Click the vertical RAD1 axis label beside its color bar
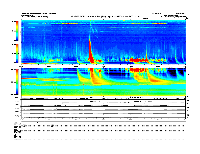Viewport: 200px width, 154px height. [x=20, y=55]
